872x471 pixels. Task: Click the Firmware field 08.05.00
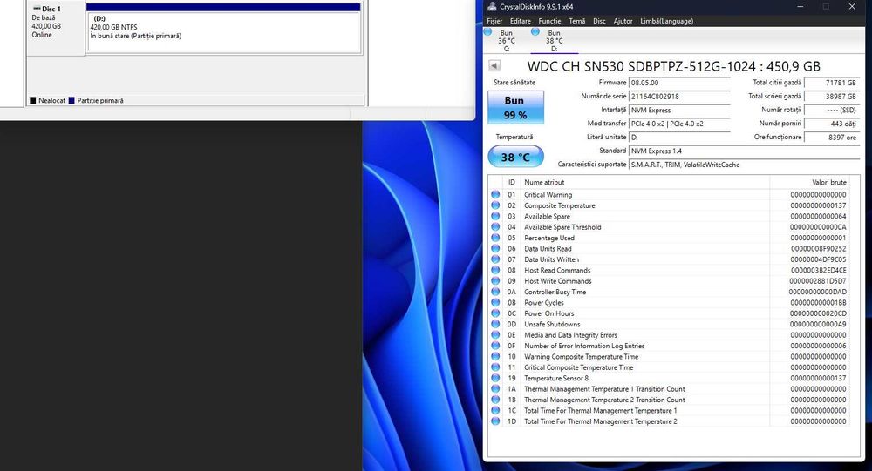pyautogui.click(x=679, y=83)
